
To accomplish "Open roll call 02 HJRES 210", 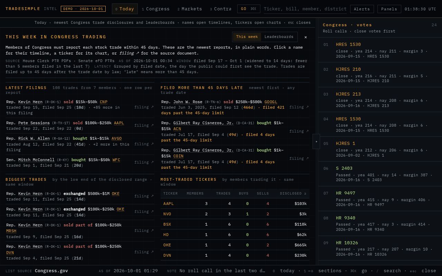I will coord(380,75).
